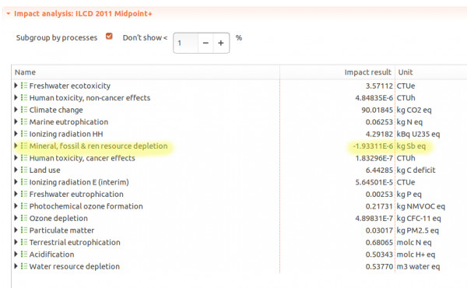
Task: Select the Acidification row label
Action: click(x=51, y=255)
